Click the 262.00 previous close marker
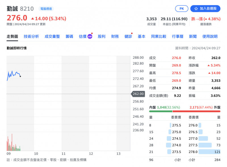 tap(138, 94)
